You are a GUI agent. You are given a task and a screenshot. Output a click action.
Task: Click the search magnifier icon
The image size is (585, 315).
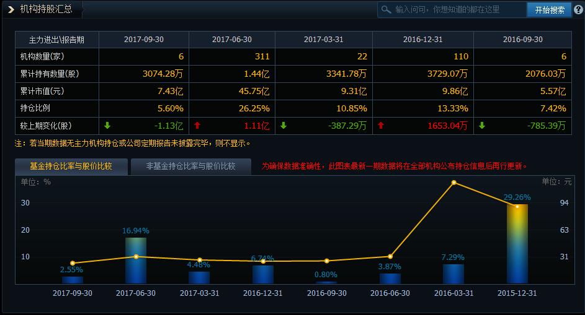[x=386, y=10]
